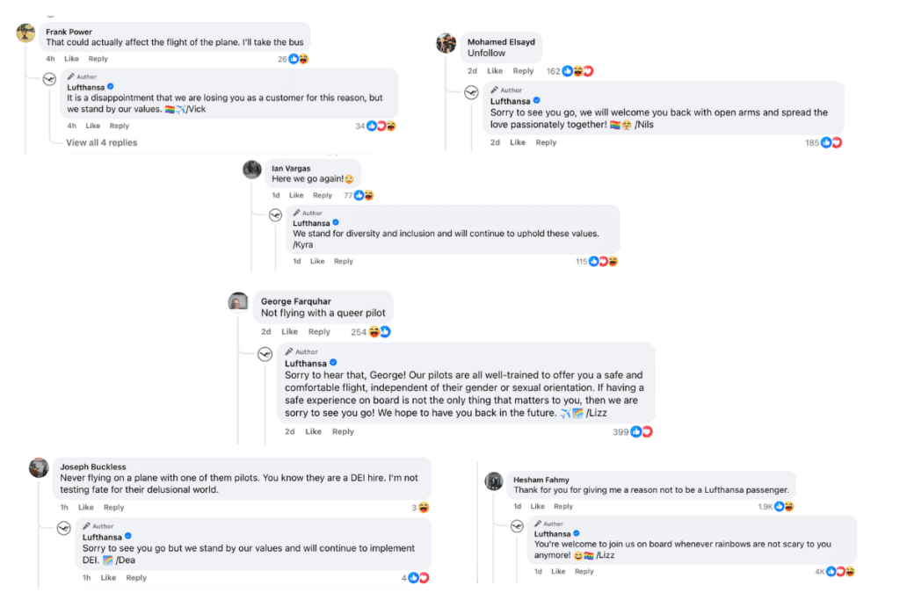Click Hesham Fahmy's profile avatar
The image size is (900, 600).
(494, 481)
